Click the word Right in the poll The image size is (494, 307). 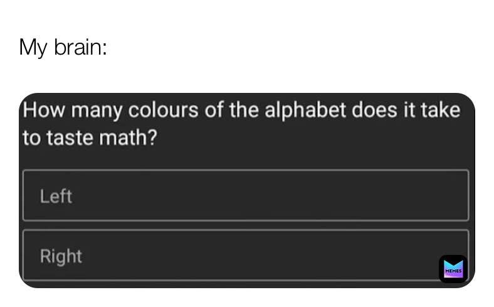click(x=61, y=256)
